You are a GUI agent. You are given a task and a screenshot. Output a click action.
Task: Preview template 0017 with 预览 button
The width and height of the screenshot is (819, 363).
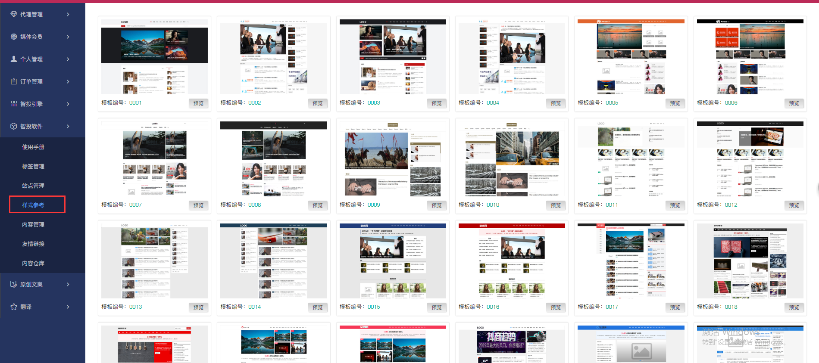coord(675,307)
